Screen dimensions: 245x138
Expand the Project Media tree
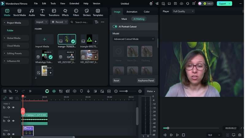point(4,23)
